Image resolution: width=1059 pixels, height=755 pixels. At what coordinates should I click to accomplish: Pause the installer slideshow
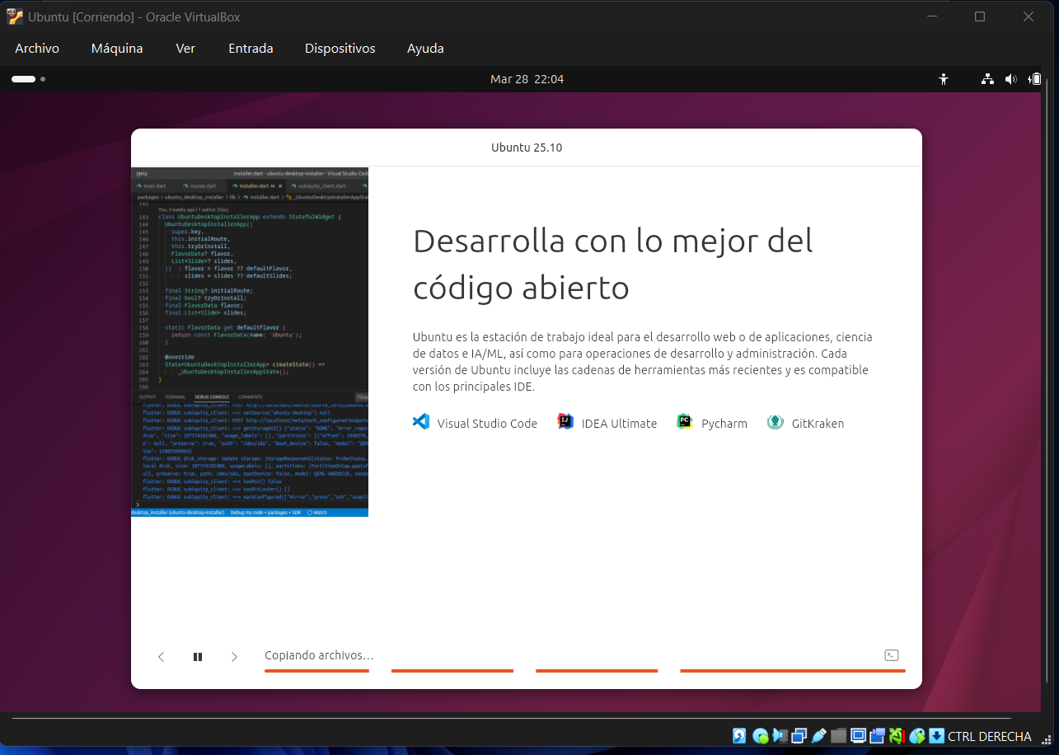[x=198, y=656]
